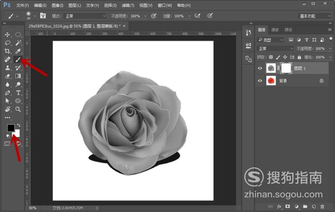The height and width of the screenshot is (212, 335).
Task: Select the Lasso tool
Action: click(x=7, y=43)
